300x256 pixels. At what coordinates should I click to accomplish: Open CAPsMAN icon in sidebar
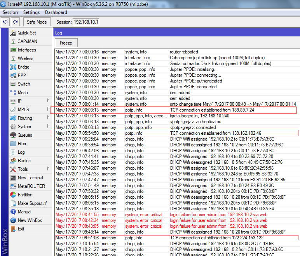click(x=13, y=41)
